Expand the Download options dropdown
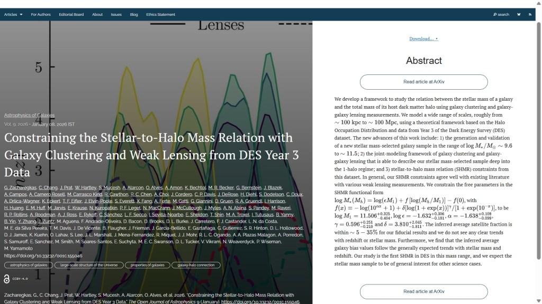 coord(423,39)
